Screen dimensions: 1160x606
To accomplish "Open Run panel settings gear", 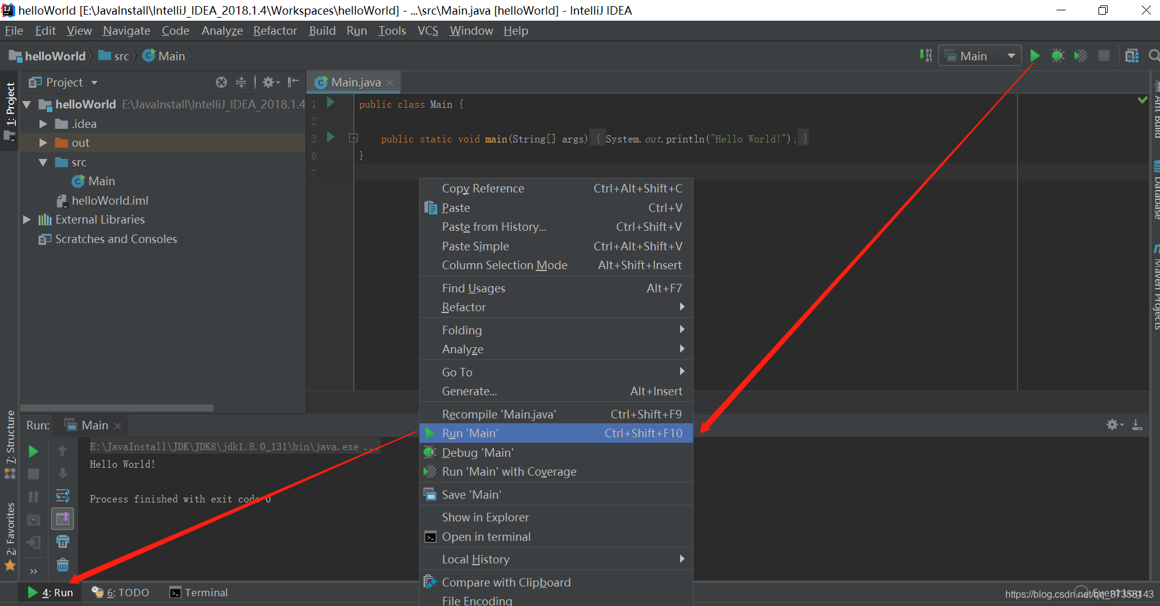I will coord(1114,425).
